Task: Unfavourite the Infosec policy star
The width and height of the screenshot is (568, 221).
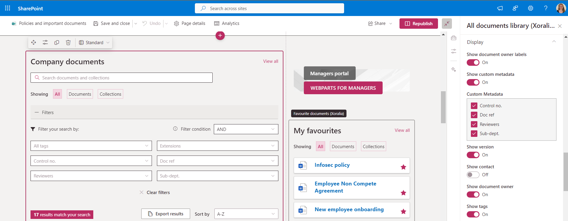Action: 403,167
